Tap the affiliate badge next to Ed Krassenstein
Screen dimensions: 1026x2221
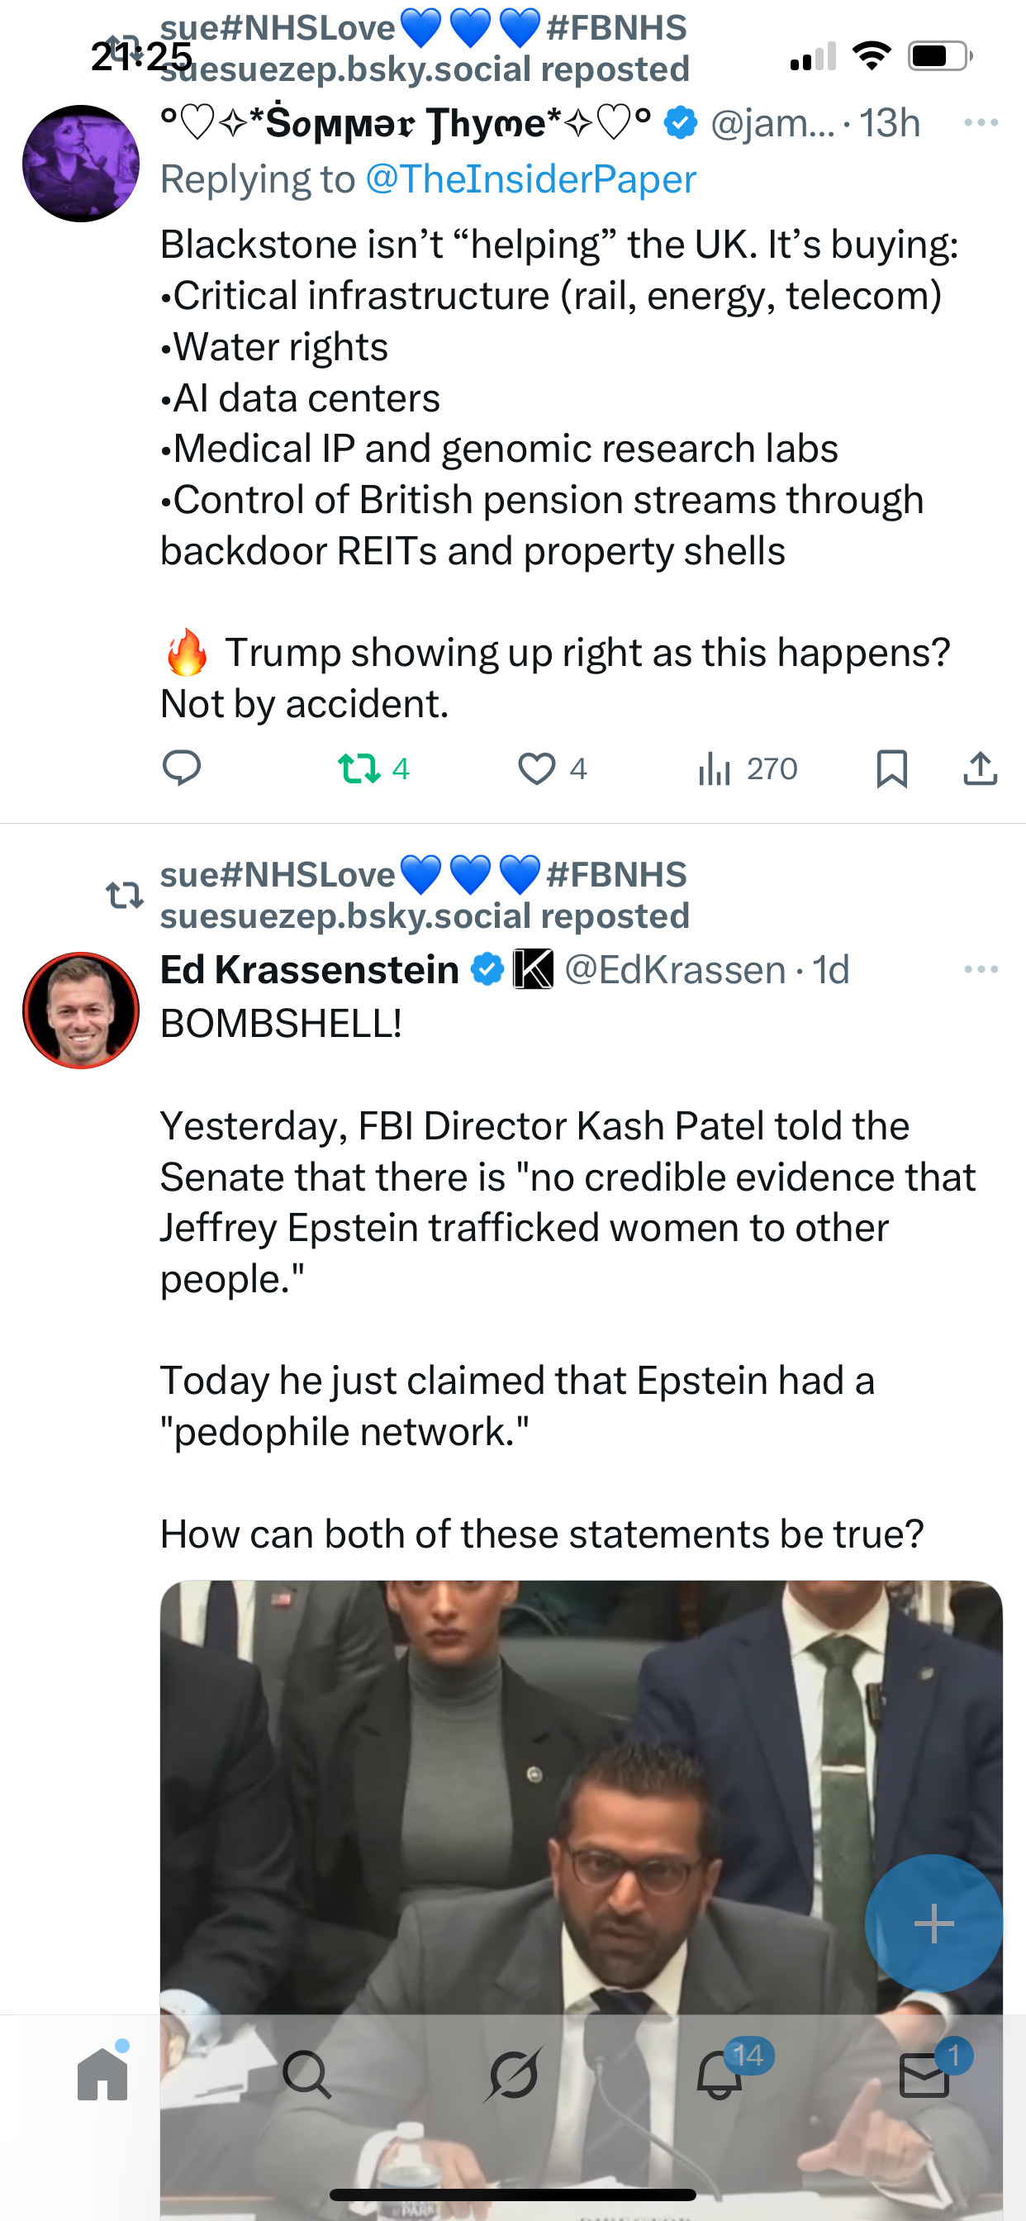tap(533, 969)
